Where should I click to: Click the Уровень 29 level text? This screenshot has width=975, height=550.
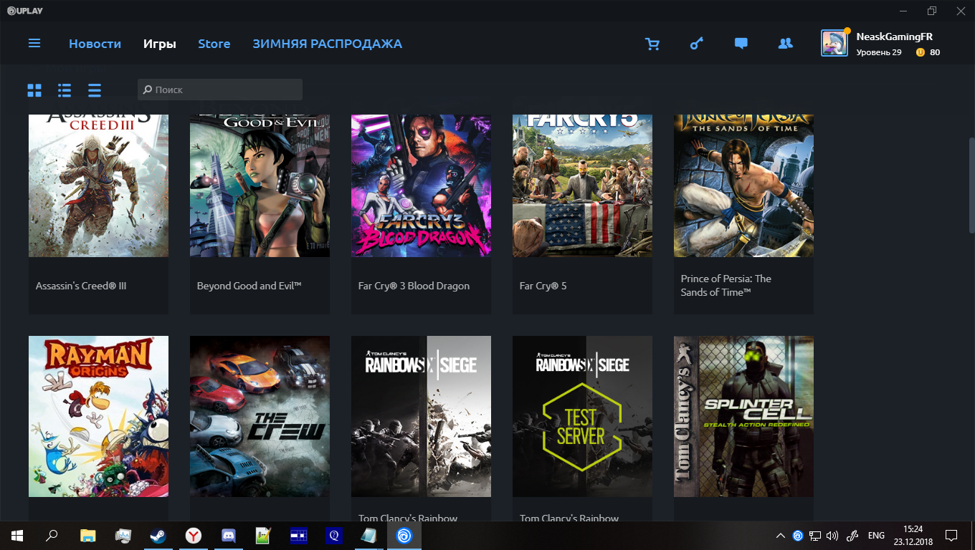point(878,52)
